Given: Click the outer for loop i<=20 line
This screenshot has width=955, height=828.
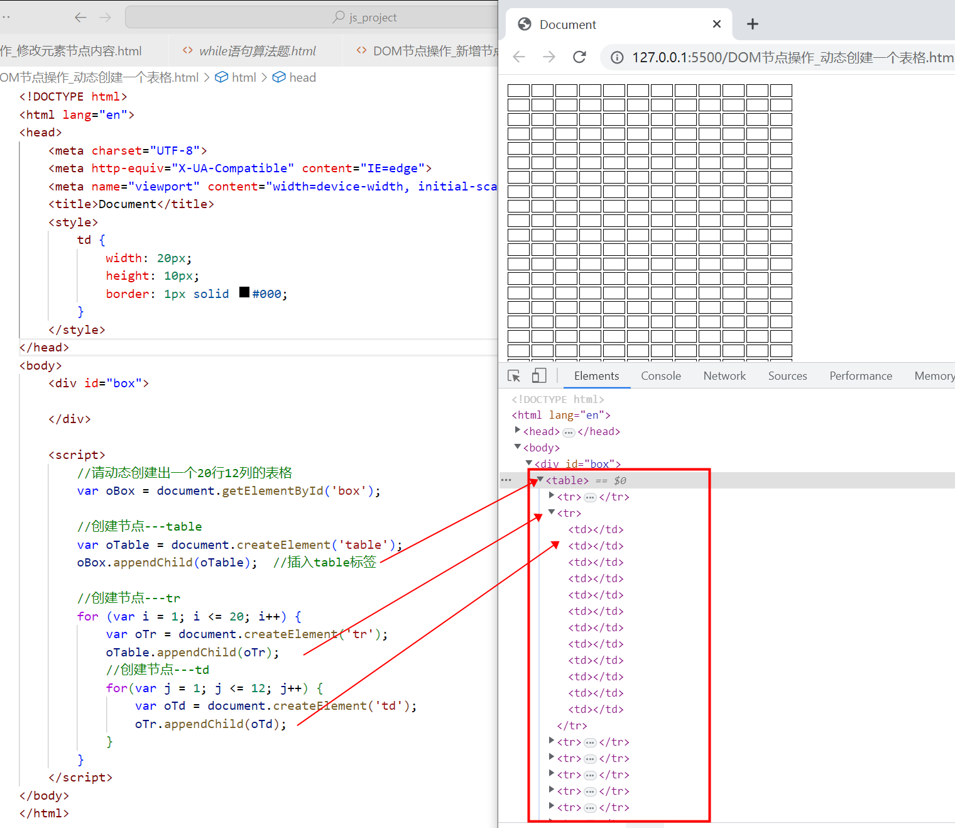Looking at the screenshot, I should (x=189, y=616).
